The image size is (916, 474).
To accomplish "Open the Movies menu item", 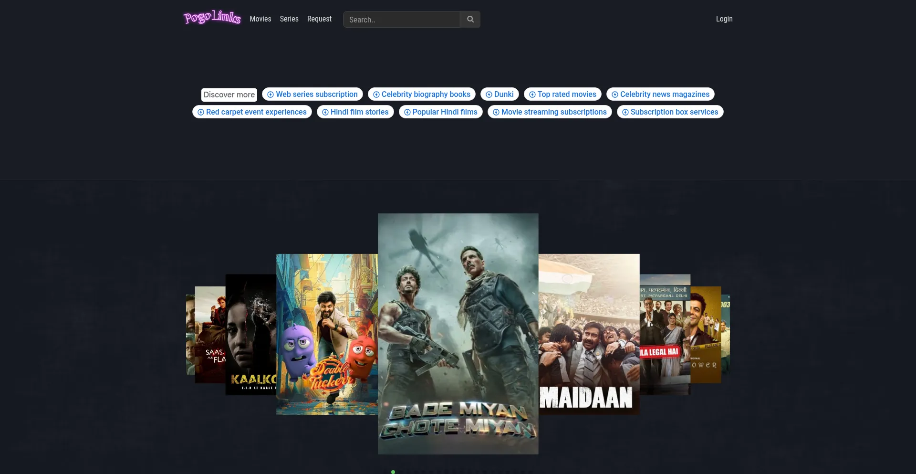I will (x=260, y=19).
